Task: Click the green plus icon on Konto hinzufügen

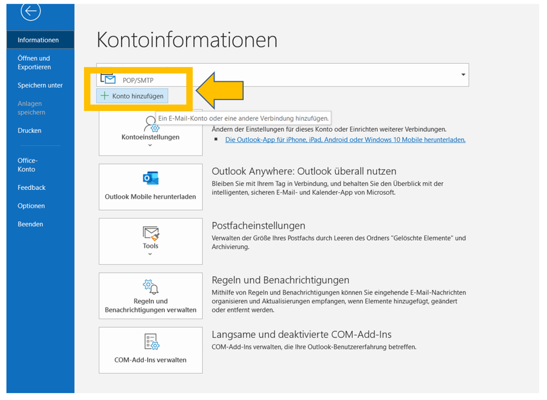Action: [105, 96]
